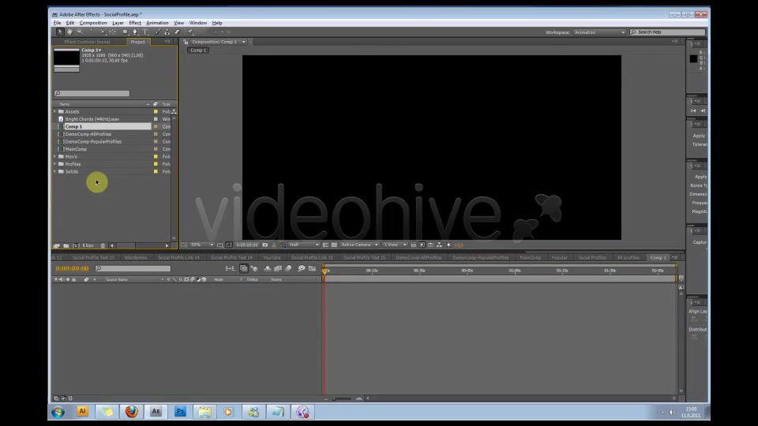Viewport: 758px width, 426px height.
Task: Click the Search Help field
Action: click(667, 32)
